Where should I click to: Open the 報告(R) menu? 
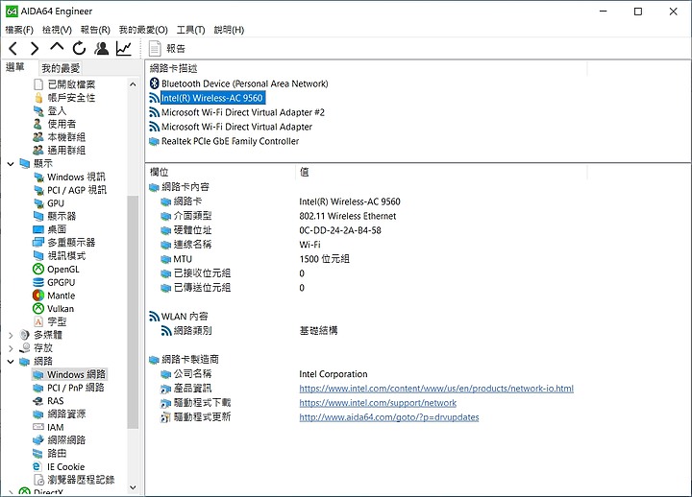(95, 30)
